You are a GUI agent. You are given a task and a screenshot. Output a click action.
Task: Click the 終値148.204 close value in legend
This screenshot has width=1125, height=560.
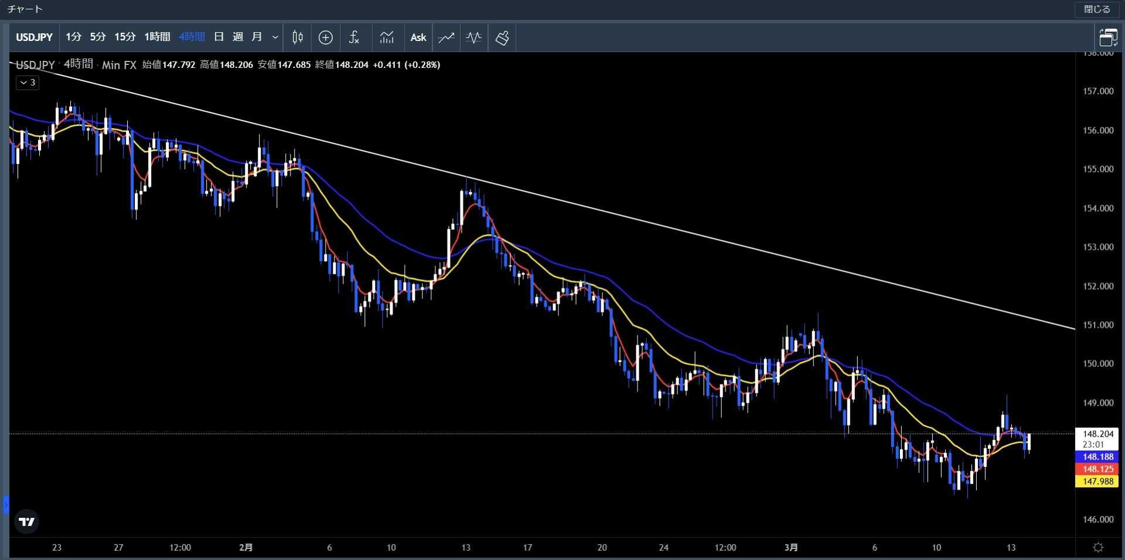(x=342, y=64)
